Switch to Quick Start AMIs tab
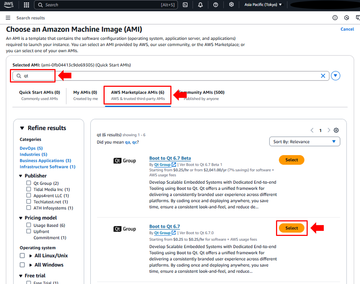360x284 pixels. [39, 95]
